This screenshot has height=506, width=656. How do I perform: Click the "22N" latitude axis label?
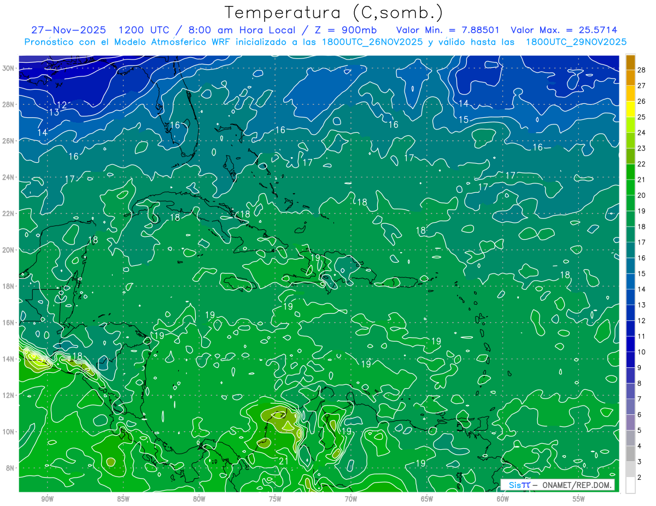tap(9, 213)
